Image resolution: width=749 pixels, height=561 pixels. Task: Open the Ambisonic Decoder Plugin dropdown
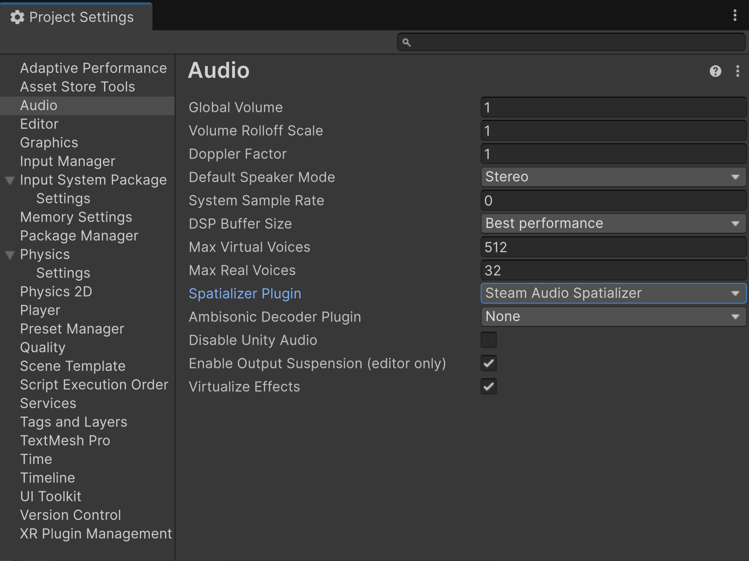pos(613,317)
